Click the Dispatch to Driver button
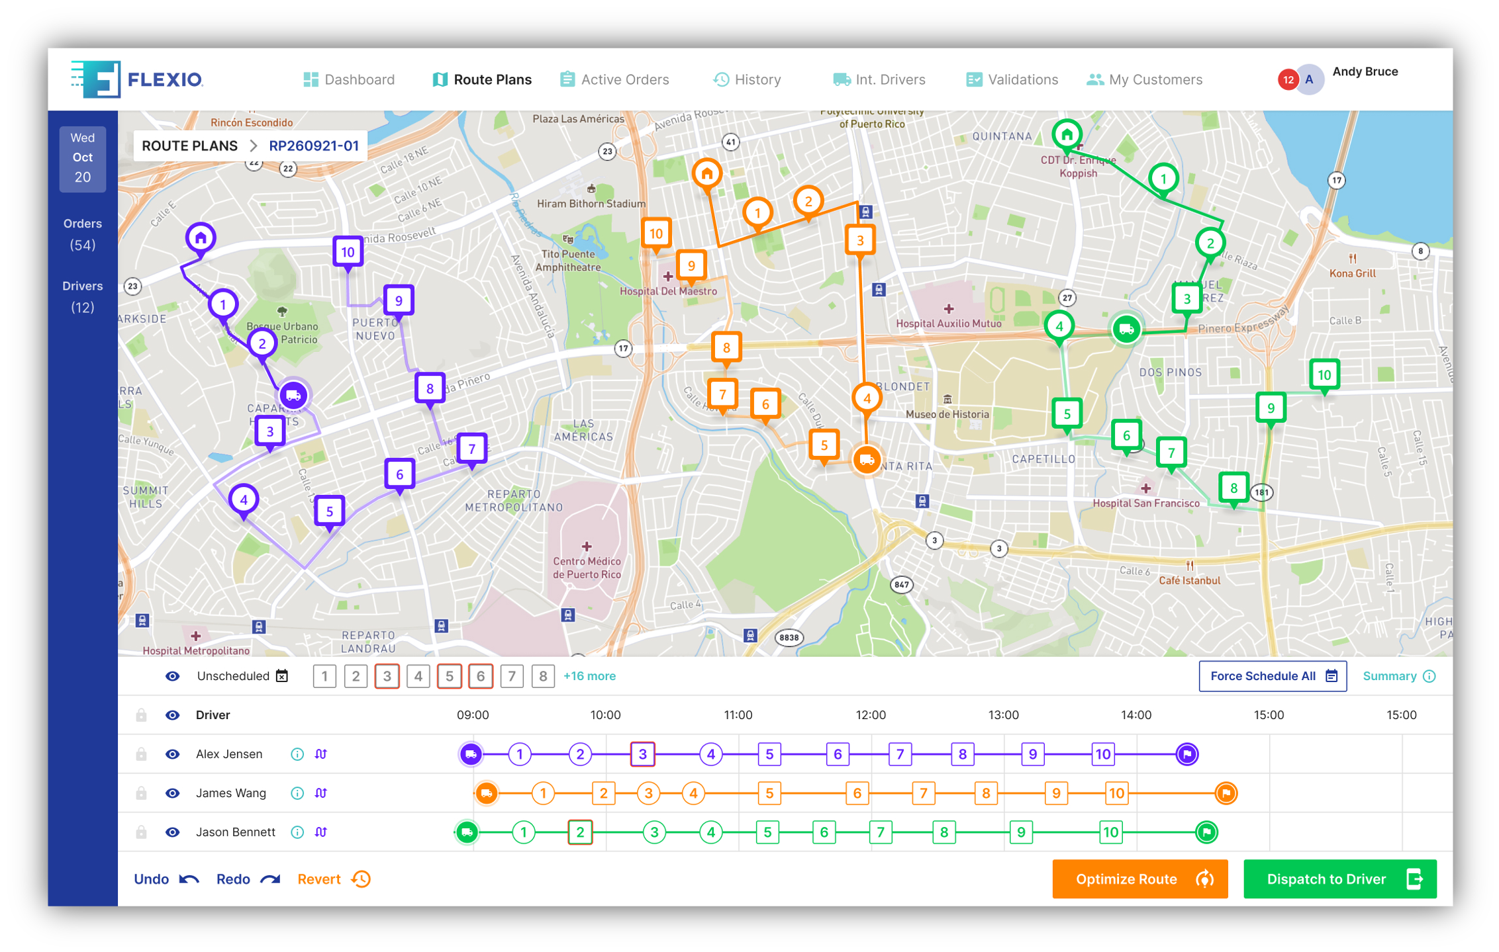The height and width of the screenshot is (952, 1499). tap(1339, 879)
